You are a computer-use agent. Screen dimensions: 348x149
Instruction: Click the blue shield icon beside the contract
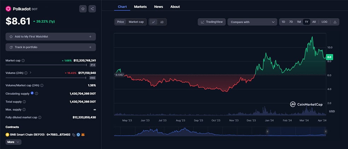coord(78,135)
